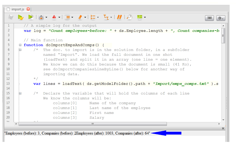Click the Save file icon
Viewport: 236px width, 147px height.
(x=10, y=17)
